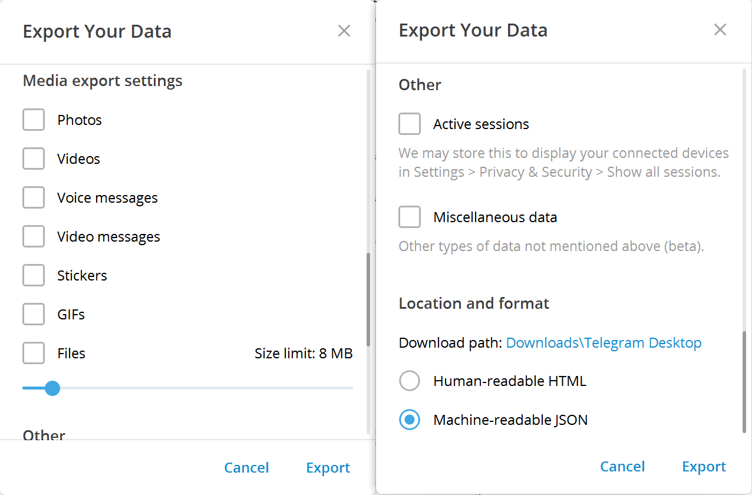Enable Video messages export
The image size is (752, 495).
click(x=34, y=237)
